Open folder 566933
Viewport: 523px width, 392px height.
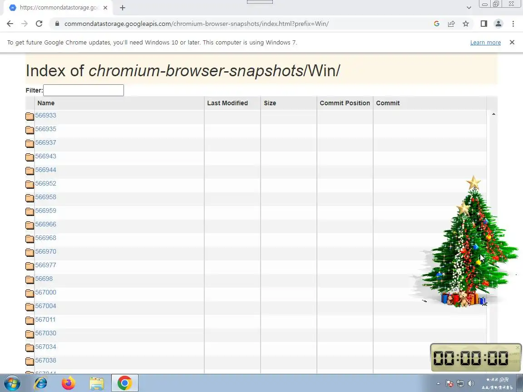point(46,115)
